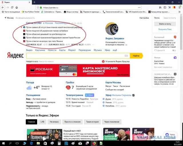Select the Такая история chip
Screen dimensions: 183x146
pos(92,122)
